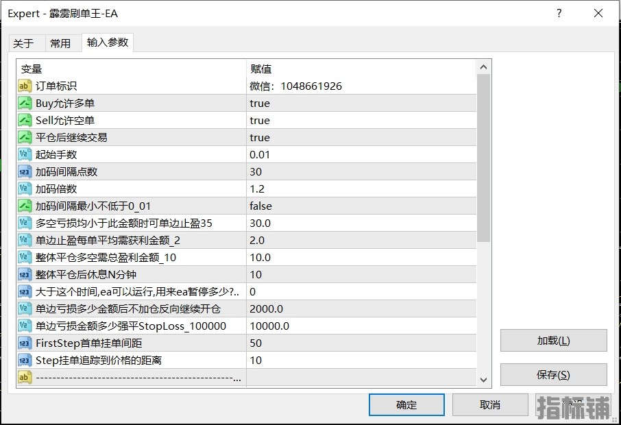Click the double-type icon beside 起始手数

pyautogui.click(x=25, y=154)
